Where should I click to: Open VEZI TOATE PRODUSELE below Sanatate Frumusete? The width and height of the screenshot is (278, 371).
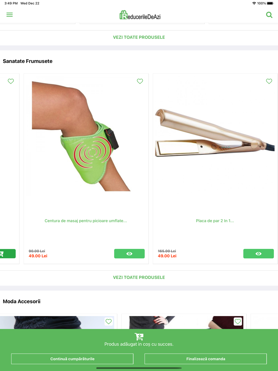pyautogui.click(x=139, y=278)
